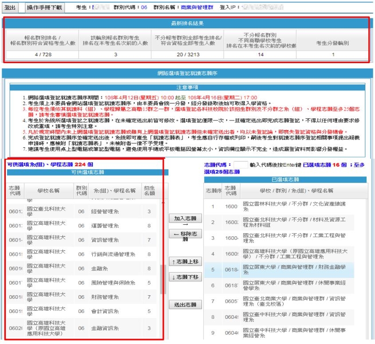Select chosen row 9 臺中科技大學 休閒事業經營系
The height and width of the screenshot is (344, 375).
[x=279, y=333]
